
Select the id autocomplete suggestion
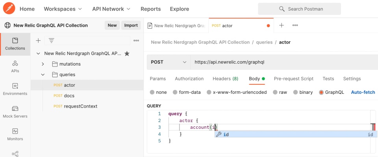pyautogui.click(x=296, y=134)
